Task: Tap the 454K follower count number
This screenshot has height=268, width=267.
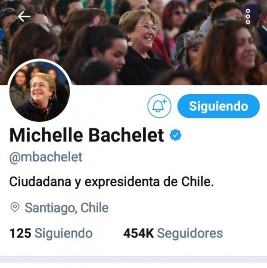Action: point(139,233)
